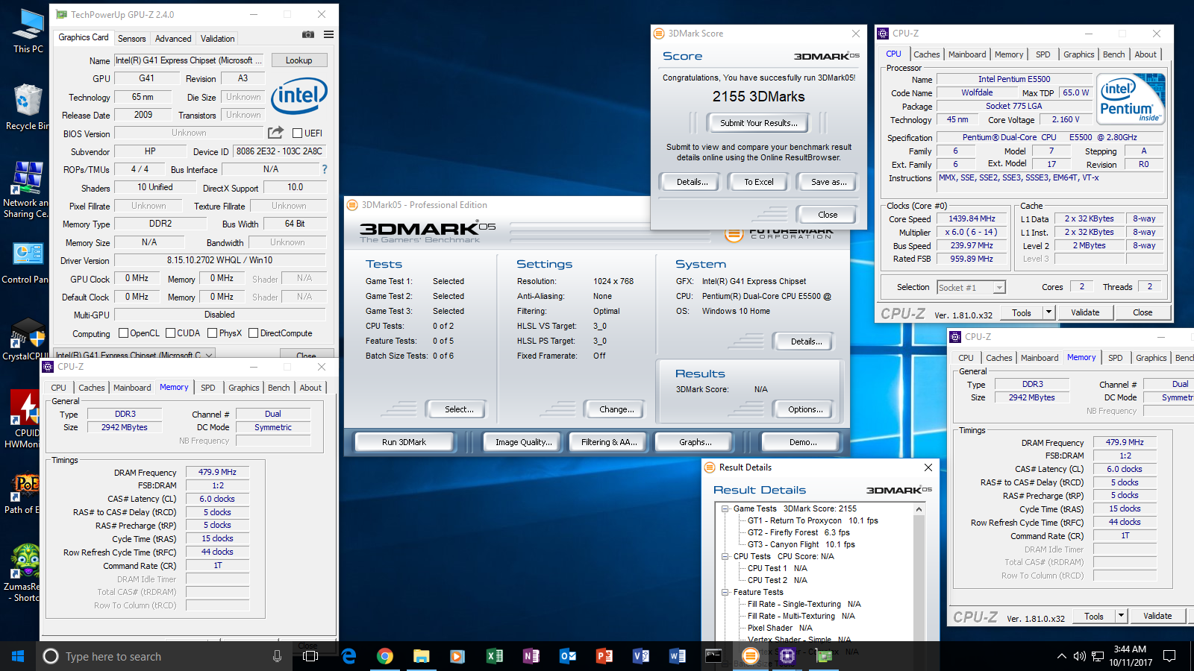Click the Image Quality button
Viewport: 1194px width, 671px height.
(524, 442)
